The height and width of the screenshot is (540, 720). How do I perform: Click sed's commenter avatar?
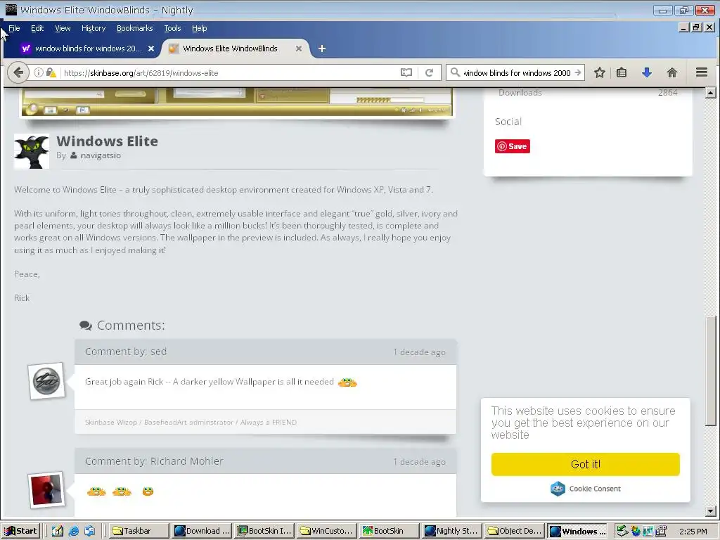point(46,381)
